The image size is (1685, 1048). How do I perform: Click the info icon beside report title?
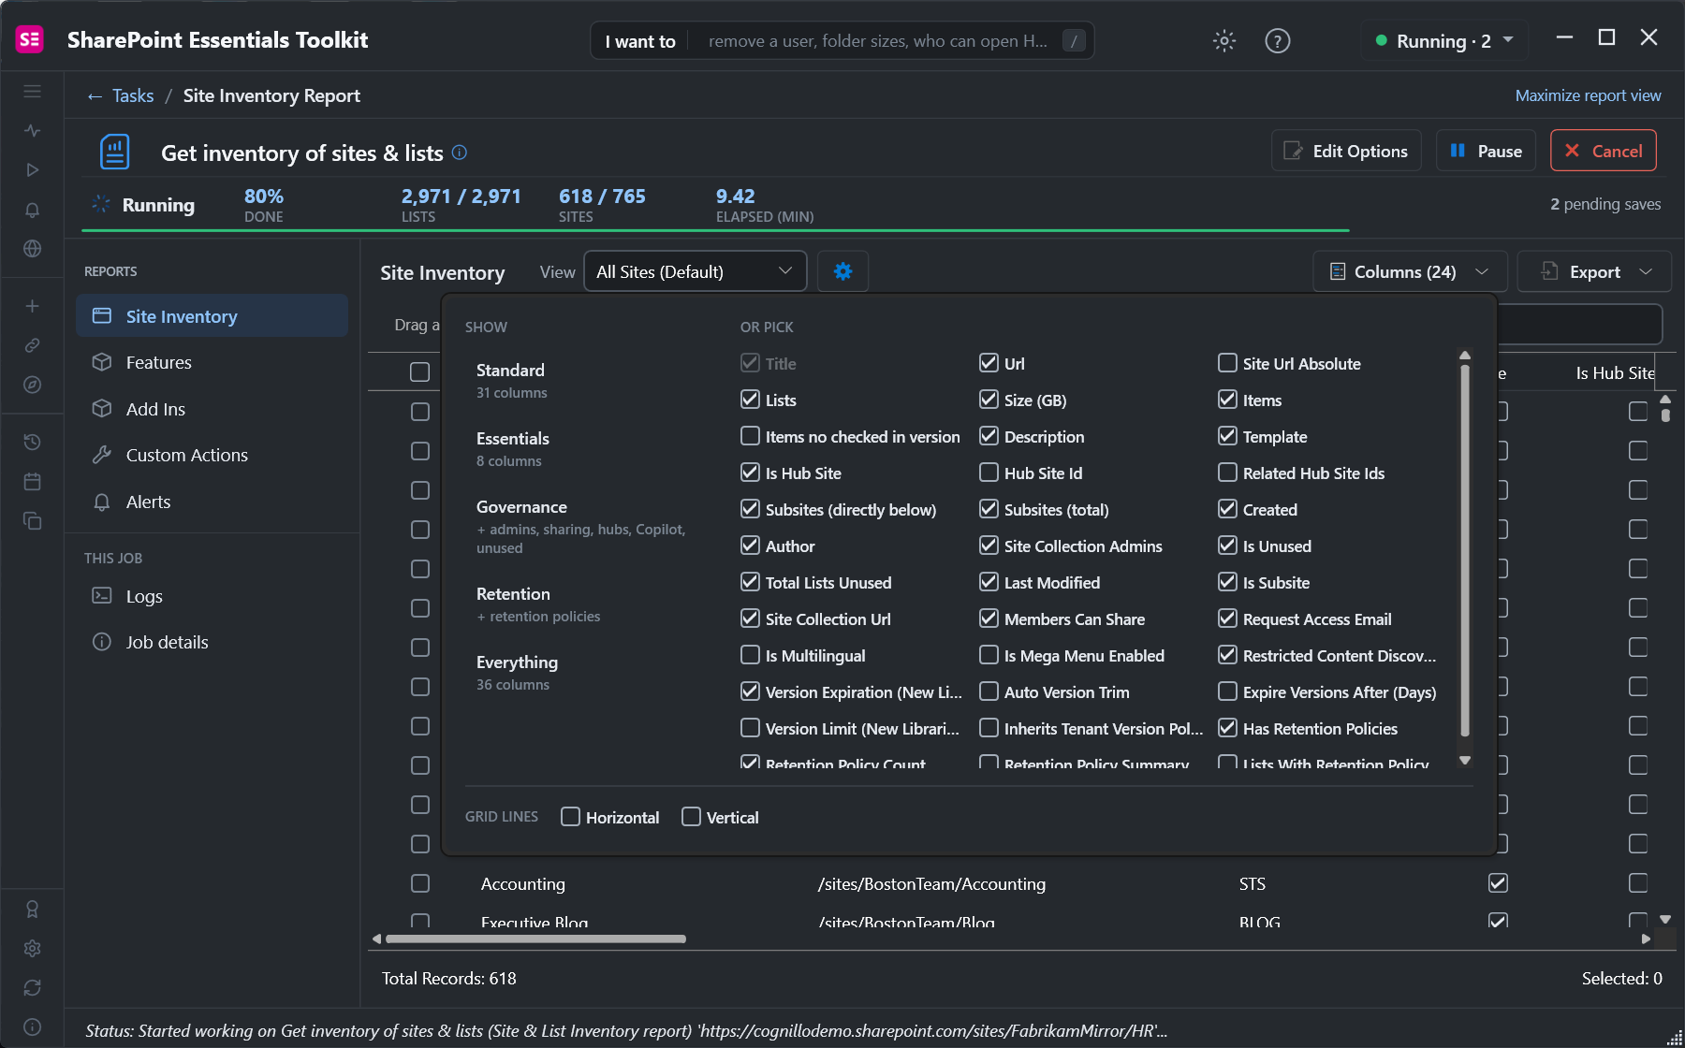(x=460, y=153)
